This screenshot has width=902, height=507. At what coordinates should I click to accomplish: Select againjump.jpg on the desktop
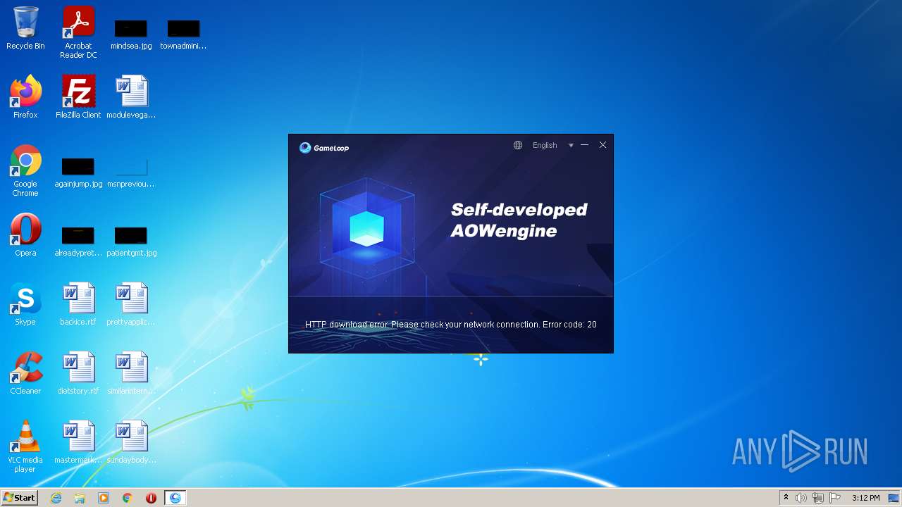(78, 174)
